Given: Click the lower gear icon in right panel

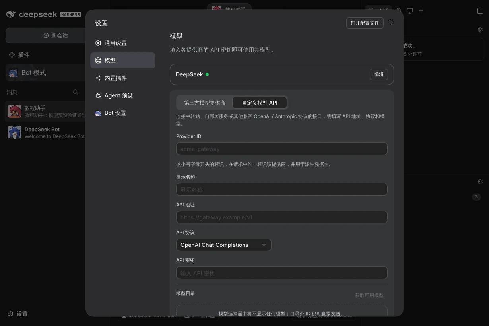Looking at the screenshot, I should tap(480, 182).
